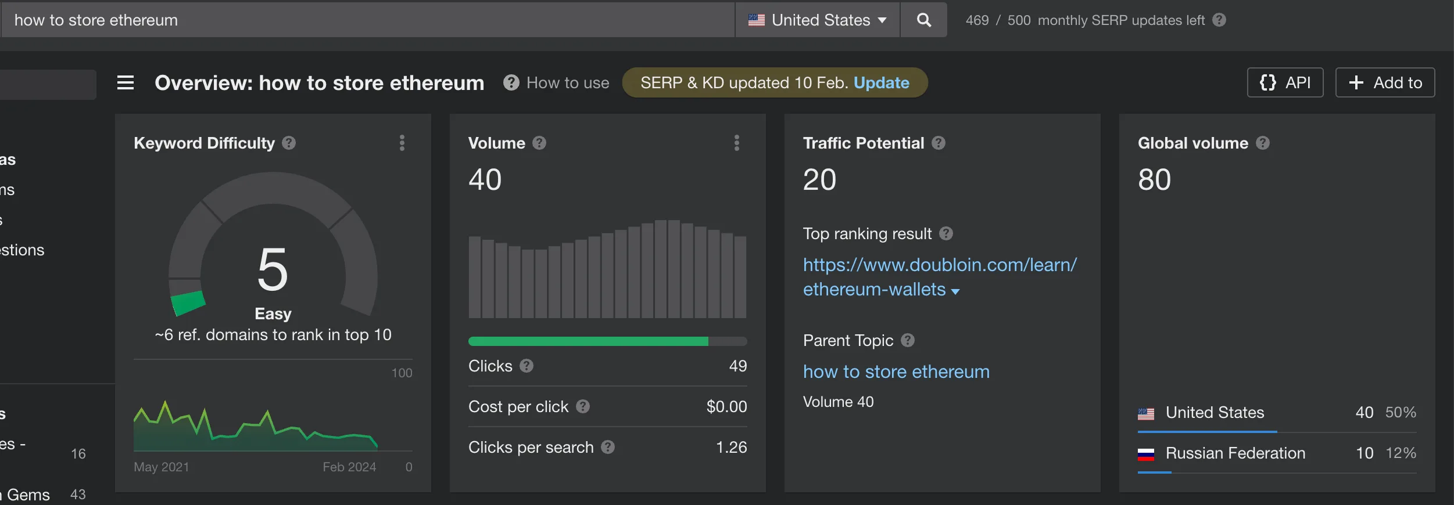
Task: Expand the top ranking result URL dropdown arrow
Action: click(x=955, y=291)
